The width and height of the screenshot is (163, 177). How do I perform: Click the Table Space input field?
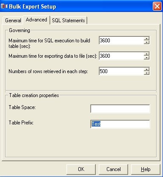(x=120, y=109)
